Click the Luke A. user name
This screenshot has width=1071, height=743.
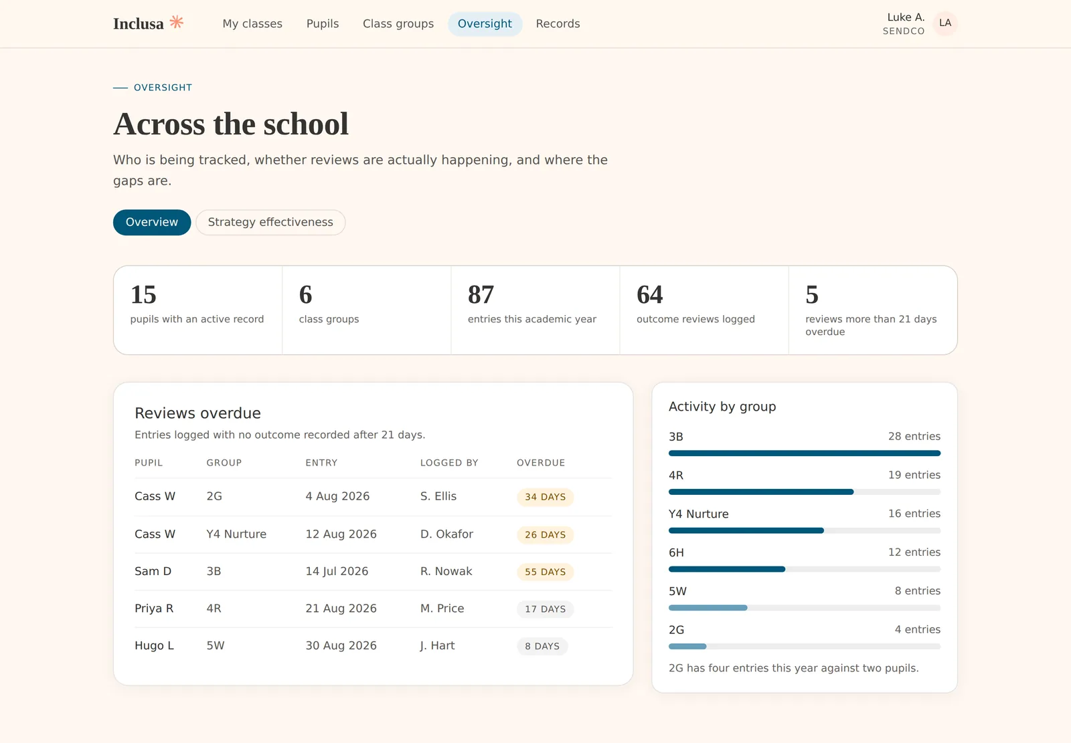click(x=906, y=17)
